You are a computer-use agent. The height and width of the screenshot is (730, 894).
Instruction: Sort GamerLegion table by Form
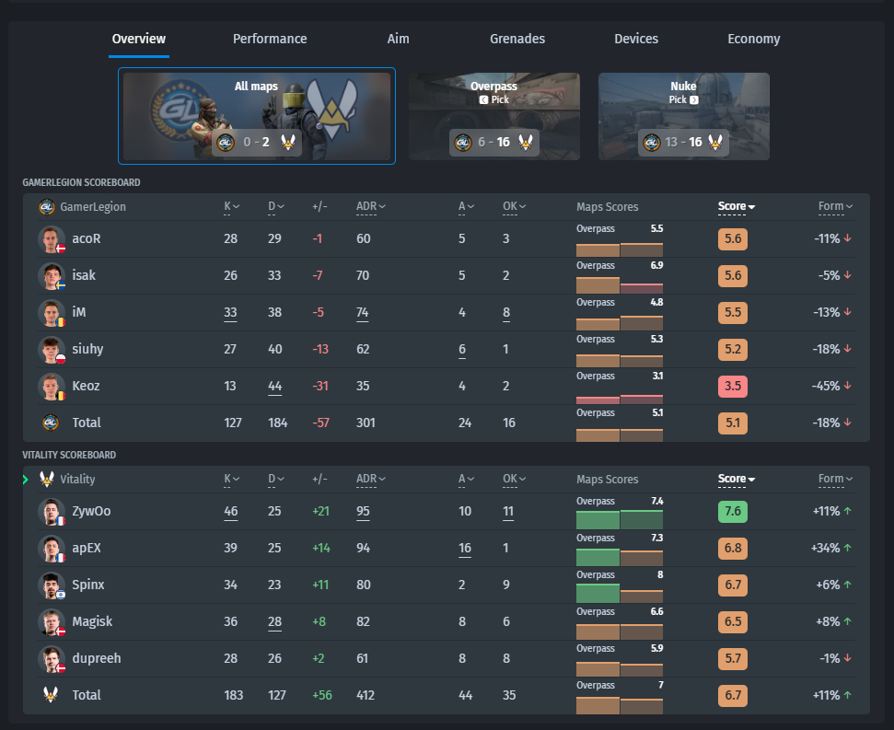point(835,206)
